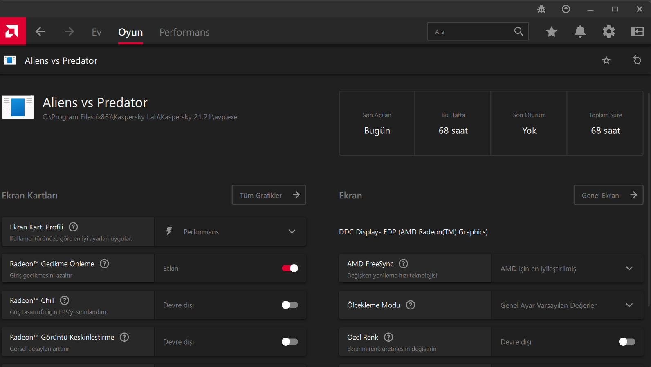Viewport: 651px width, 367px height.
Task: Click the Tüm Grafikler button
Action: click(x=269, y=195)
